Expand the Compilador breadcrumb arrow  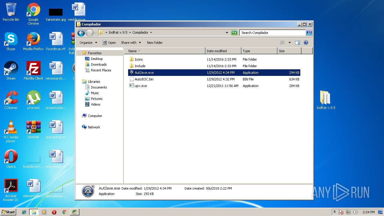151,32
